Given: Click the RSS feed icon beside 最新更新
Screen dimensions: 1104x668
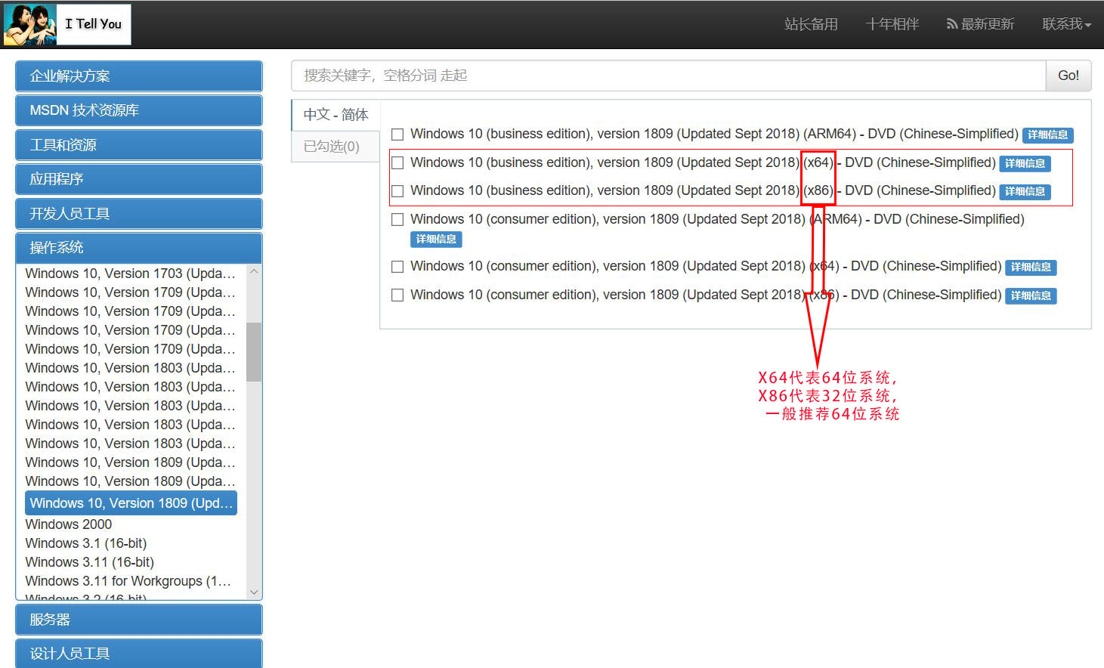Looking at the screenshot, I should click(951, 23).
